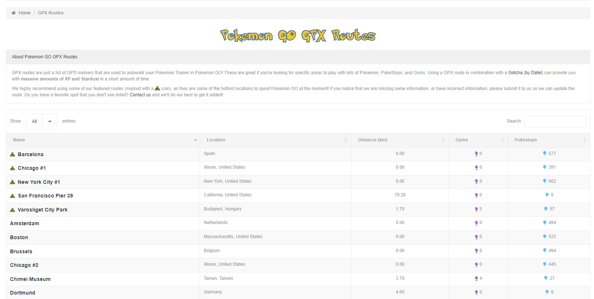Click the featured icon next to Barcelona
Screen dimensions: 594x299
tap(13, 154)
